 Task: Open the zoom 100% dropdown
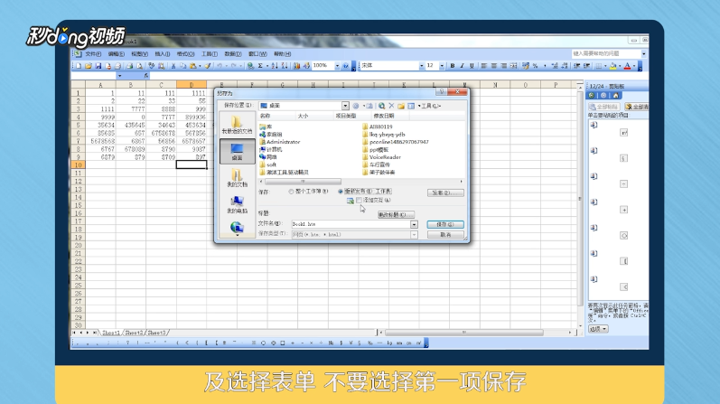337,66
